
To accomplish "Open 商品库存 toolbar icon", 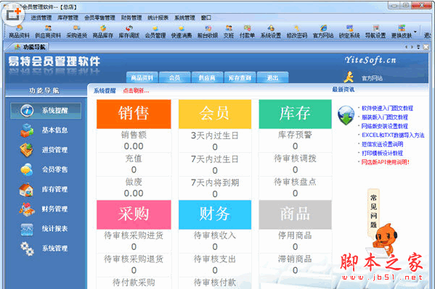I will [x=103, y=32].
